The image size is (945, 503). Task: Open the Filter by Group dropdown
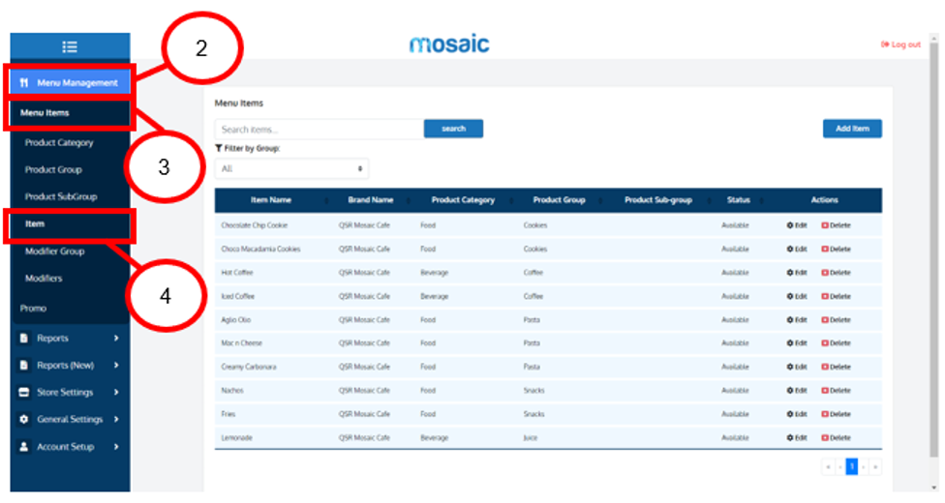(x=291, y=168)
